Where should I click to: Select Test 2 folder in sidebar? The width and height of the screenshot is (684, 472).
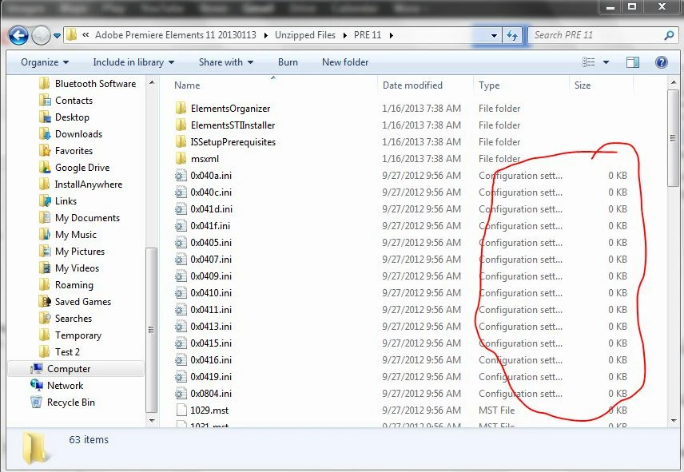click(59, 352)
